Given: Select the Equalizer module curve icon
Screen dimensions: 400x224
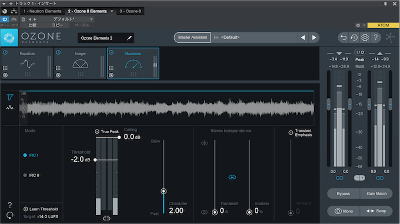Looking at the screenshot, I should (28, 64).
